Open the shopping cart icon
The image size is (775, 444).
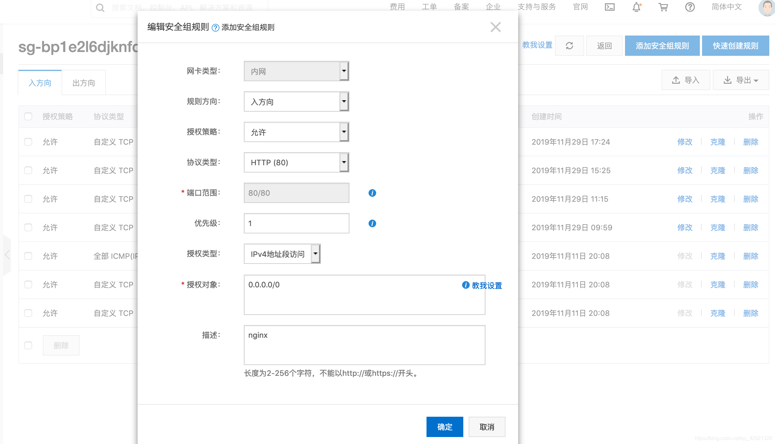(663, 7)
